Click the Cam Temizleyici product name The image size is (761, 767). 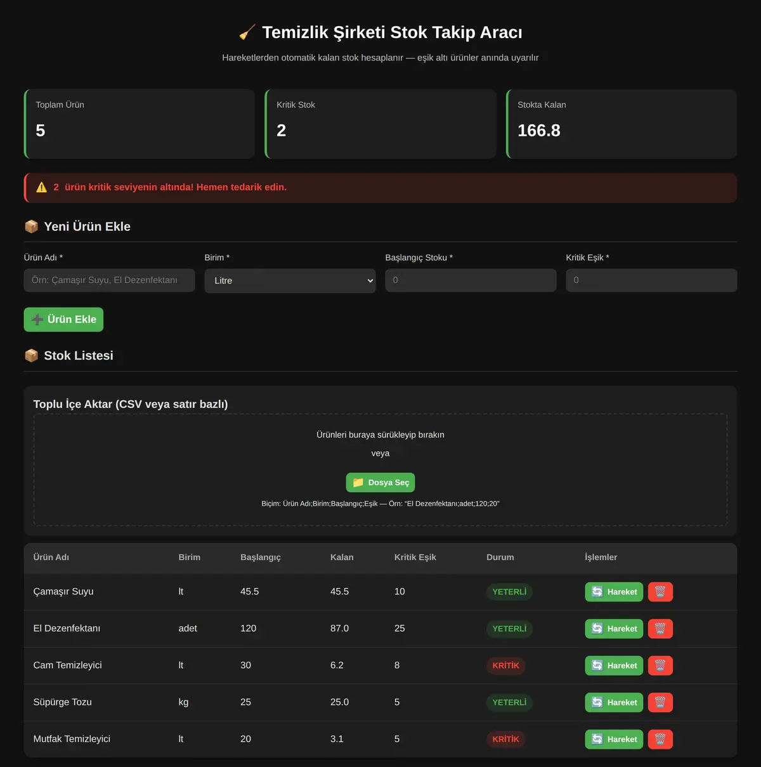(x=68, y=665)
